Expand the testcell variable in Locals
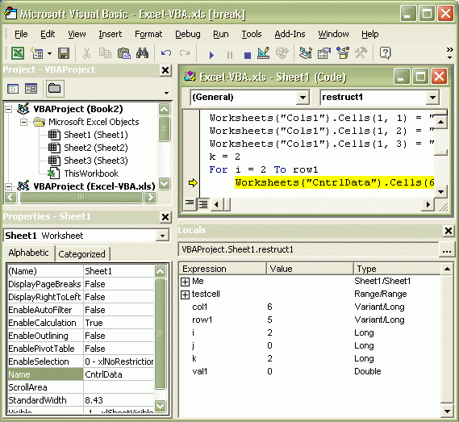Viewport: 459px width, 422px height. [x=185, y=295]
